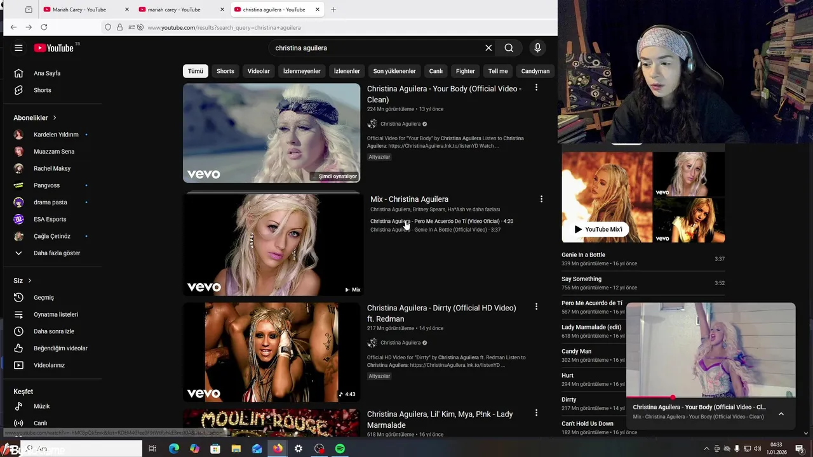This screenshot has height=457, width=813.
Task: Select the Canlı filter chip
Action: 436,71
